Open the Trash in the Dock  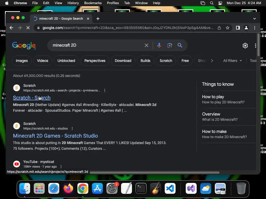tap(241, 188)
